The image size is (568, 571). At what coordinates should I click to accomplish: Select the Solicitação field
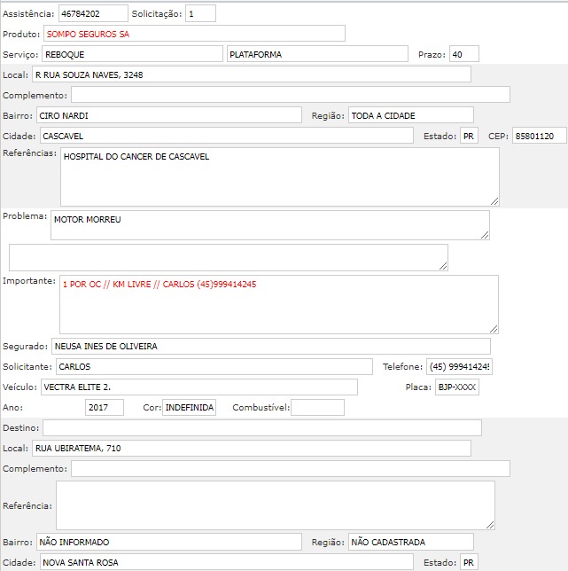click(x=200, y=14)
